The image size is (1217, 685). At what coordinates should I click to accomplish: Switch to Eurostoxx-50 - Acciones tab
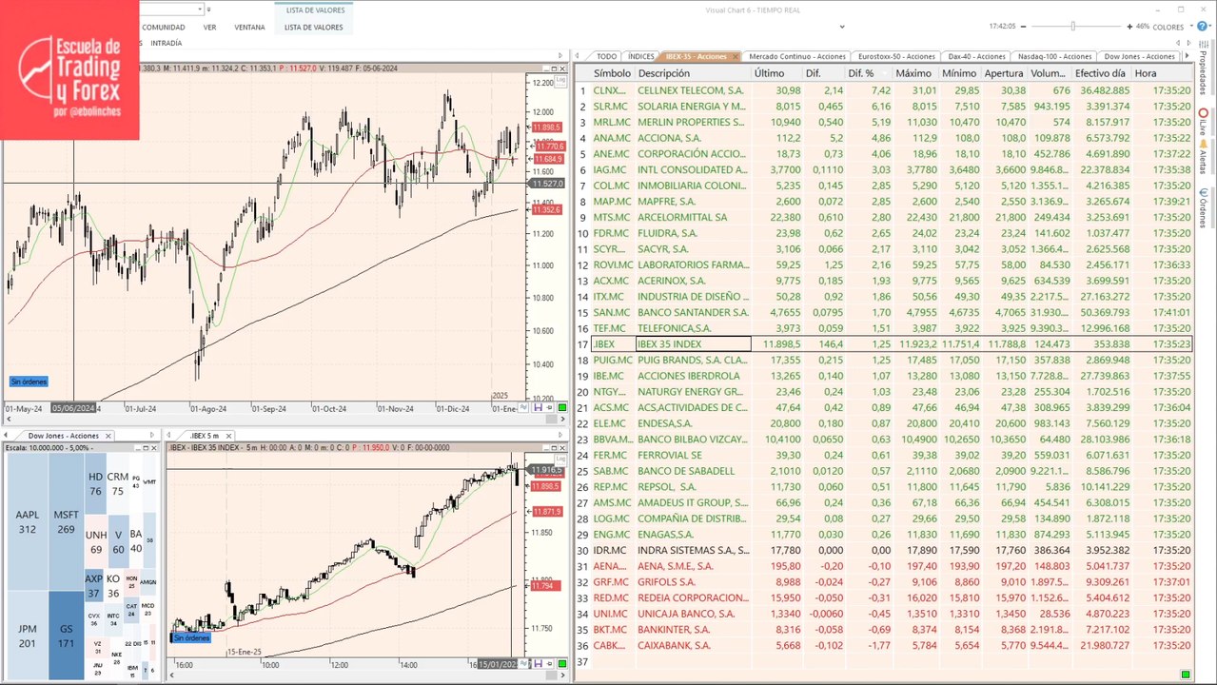pos(896,56)
